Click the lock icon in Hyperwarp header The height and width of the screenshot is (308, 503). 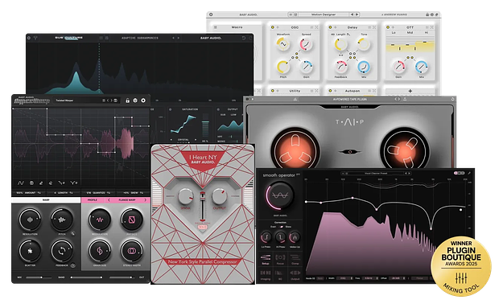click(127, 101)
